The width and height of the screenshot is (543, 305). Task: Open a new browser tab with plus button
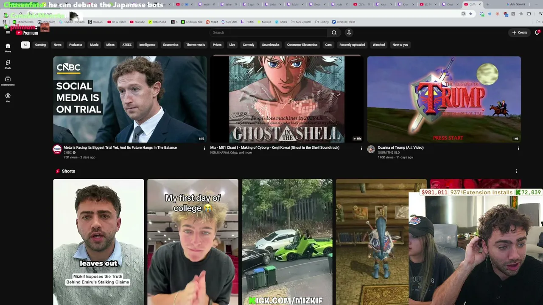tap(487, 4)
